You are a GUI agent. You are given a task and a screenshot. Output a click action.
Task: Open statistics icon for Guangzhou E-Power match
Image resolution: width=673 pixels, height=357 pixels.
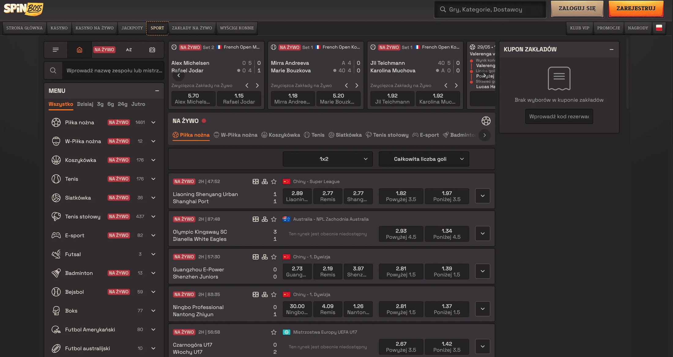pos(265,257)
